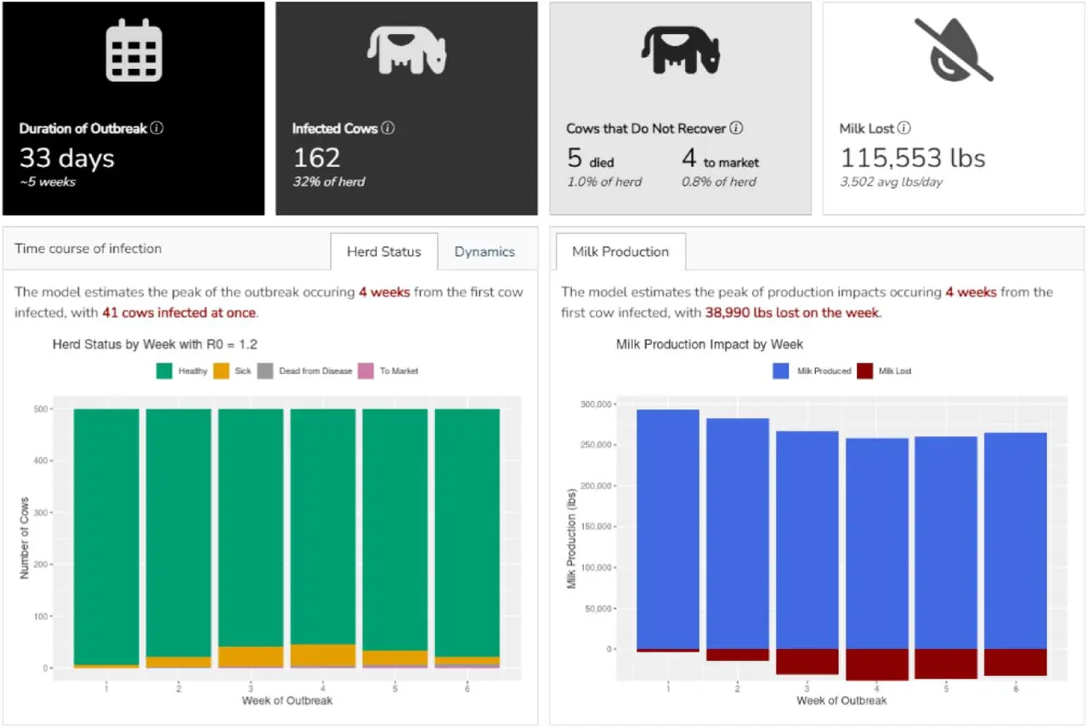Switch to the Dynamics tab
This screenshot has height=728, width=1088.
coord(484,251)
